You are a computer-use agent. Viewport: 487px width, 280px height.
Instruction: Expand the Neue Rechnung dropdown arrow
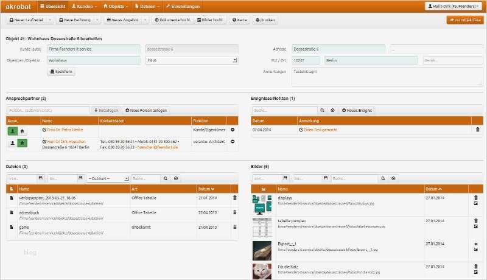click(x=97, y=20)
